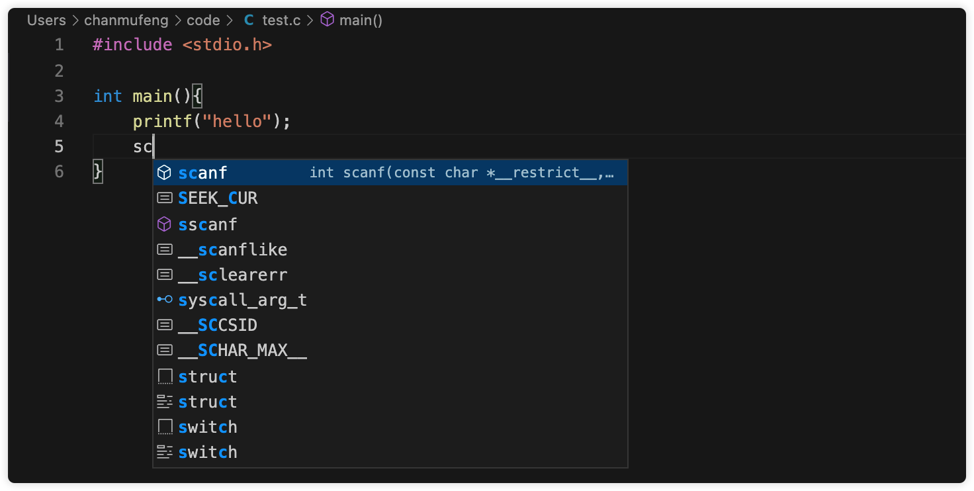The width and height of the screenshot is (974, 491).
Task: Click the snippet lines icon of the last switch entry
Action: (164, 452)
